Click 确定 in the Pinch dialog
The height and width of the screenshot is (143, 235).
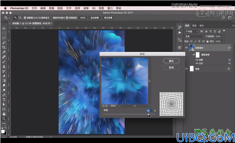171,61
